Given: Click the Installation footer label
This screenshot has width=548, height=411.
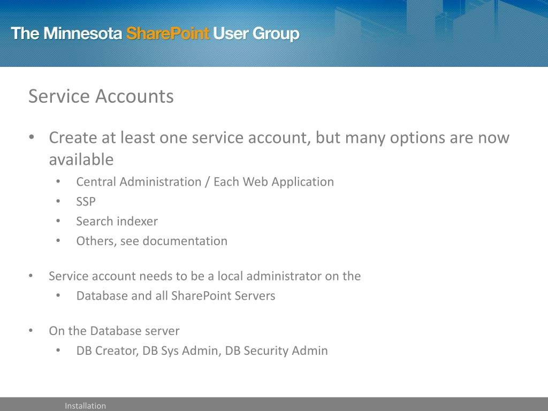Looking at the screenshot, I should click(x=85, y=406).
